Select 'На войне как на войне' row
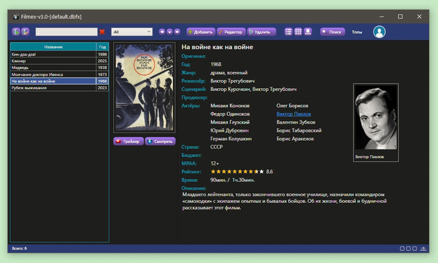 click(60, 81)
